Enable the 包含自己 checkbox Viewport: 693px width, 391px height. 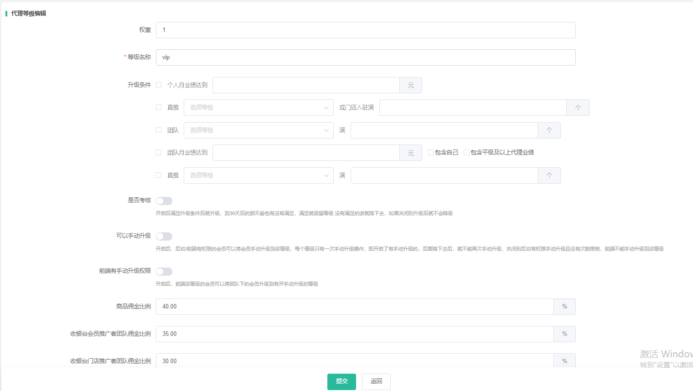click(431, 153)
